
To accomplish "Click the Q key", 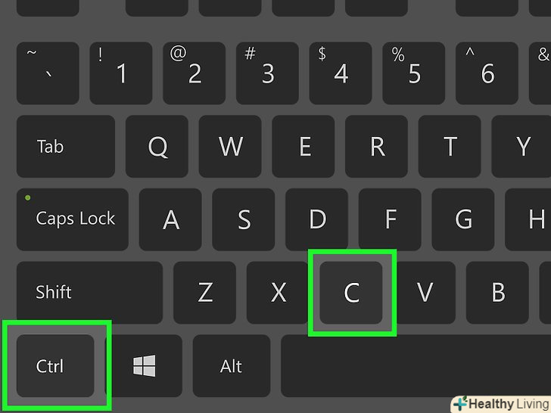I will (157, 147).
